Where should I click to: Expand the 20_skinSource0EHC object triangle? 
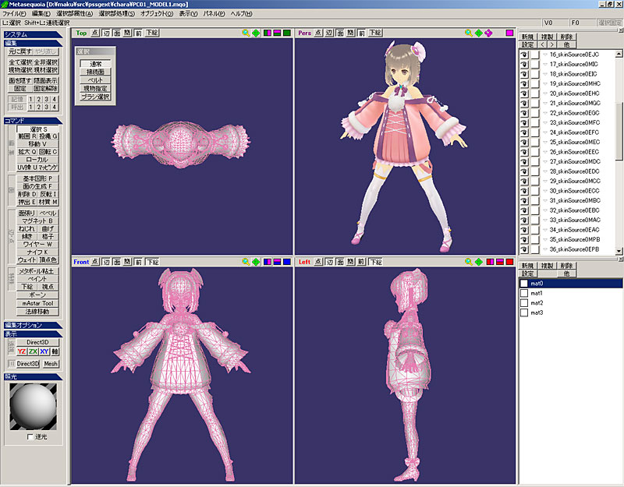click(x=545, y=94)
